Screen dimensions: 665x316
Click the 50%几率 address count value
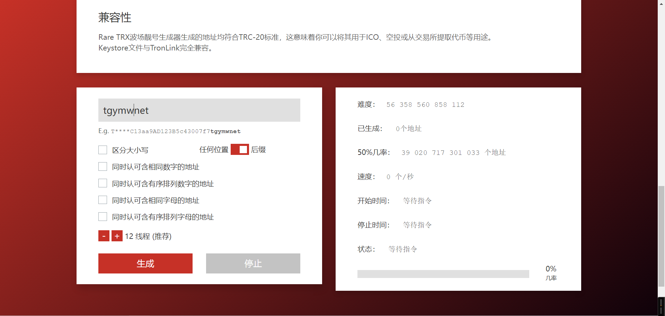441,153
